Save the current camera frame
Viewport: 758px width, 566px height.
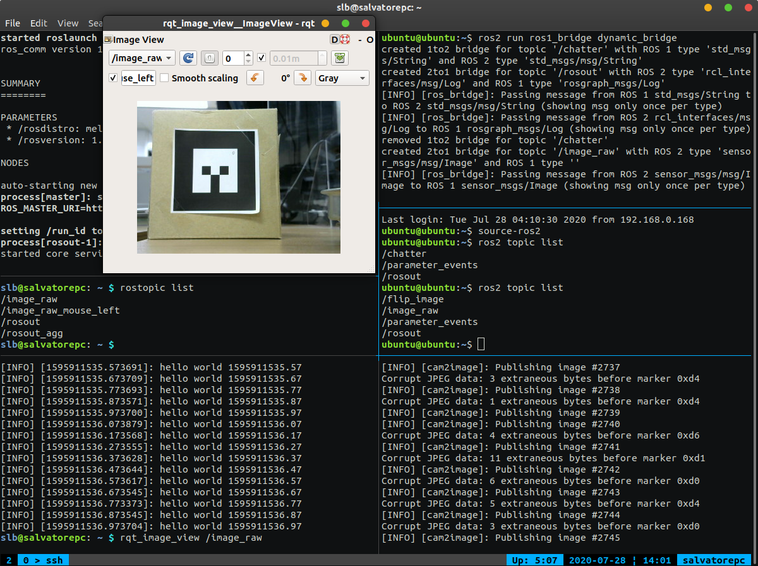point(338,58)
